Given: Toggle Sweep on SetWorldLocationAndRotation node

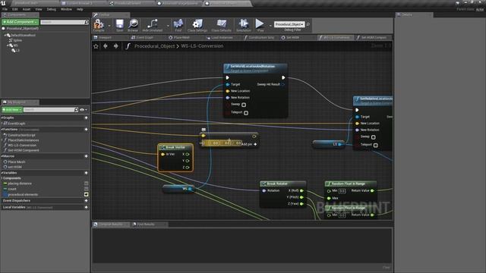Looking at the screenshot, I should tap(244, 105).
